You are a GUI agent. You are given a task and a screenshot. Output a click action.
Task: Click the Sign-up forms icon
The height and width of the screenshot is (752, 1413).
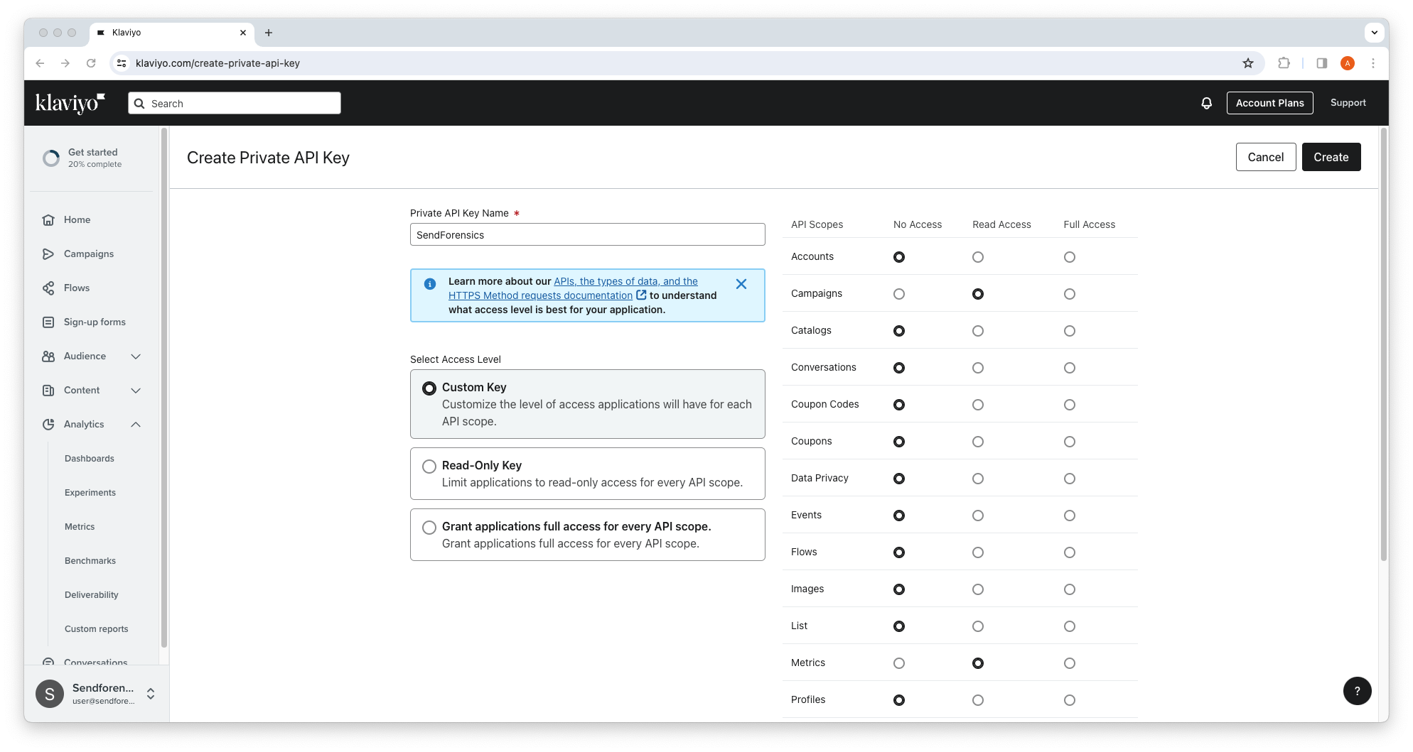point(48,322)
